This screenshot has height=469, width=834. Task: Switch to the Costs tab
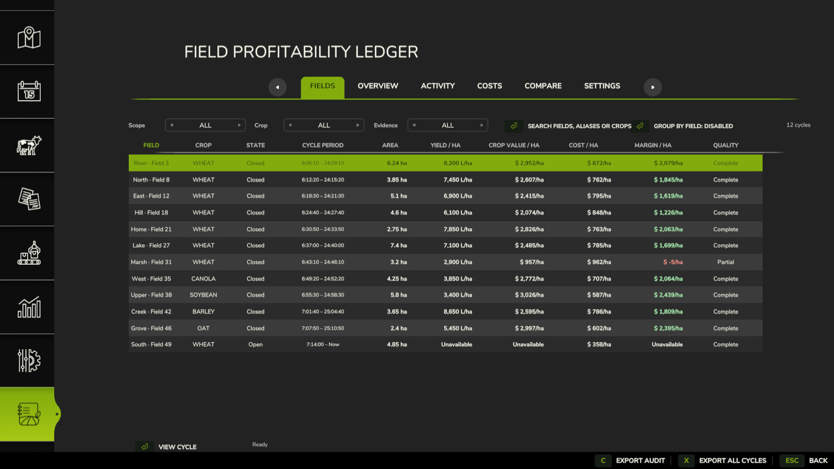[489, 86]
